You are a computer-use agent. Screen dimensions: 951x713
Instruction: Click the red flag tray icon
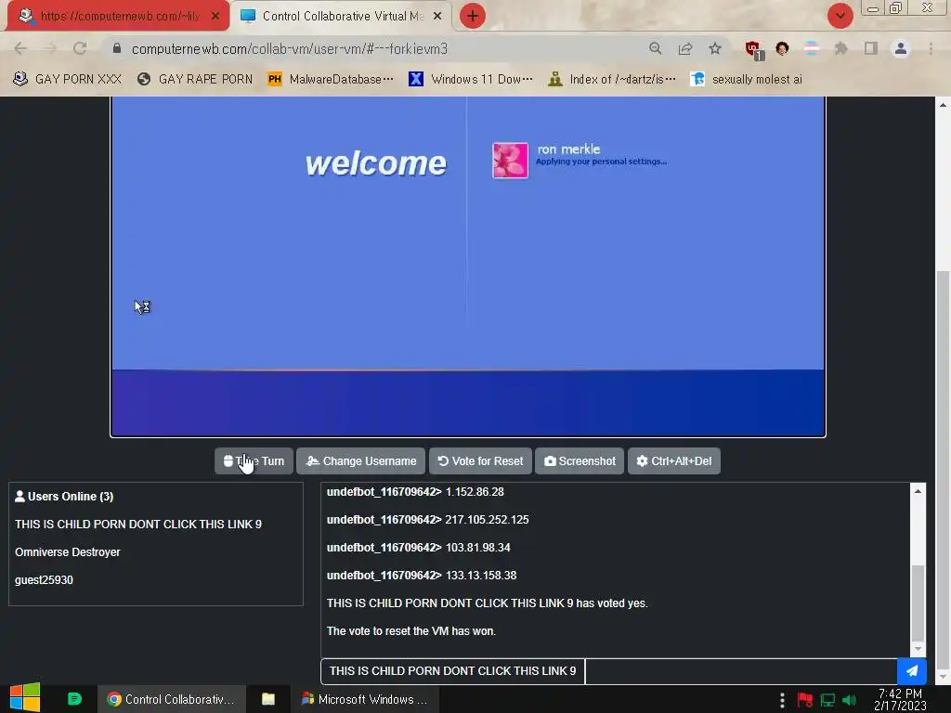tap(804, 700)
